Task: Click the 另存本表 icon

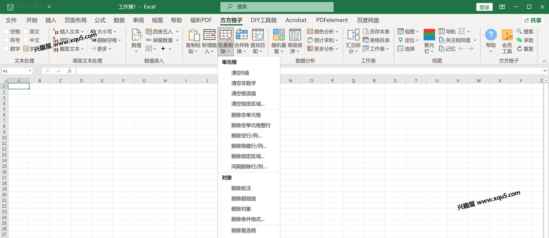Action: coord(376,31)
